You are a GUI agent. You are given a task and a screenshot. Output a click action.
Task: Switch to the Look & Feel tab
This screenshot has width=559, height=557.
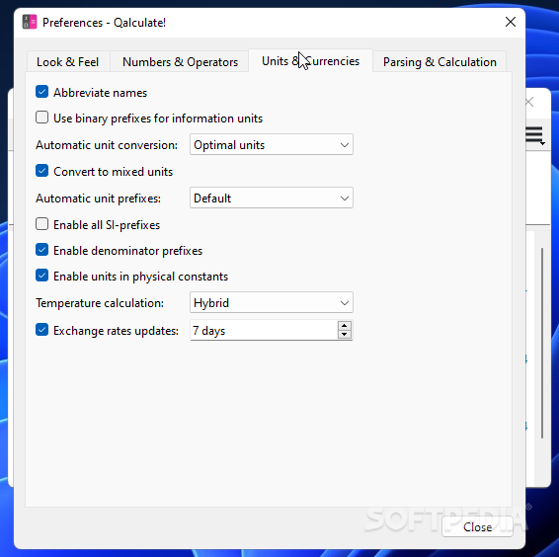click(68, 61)
